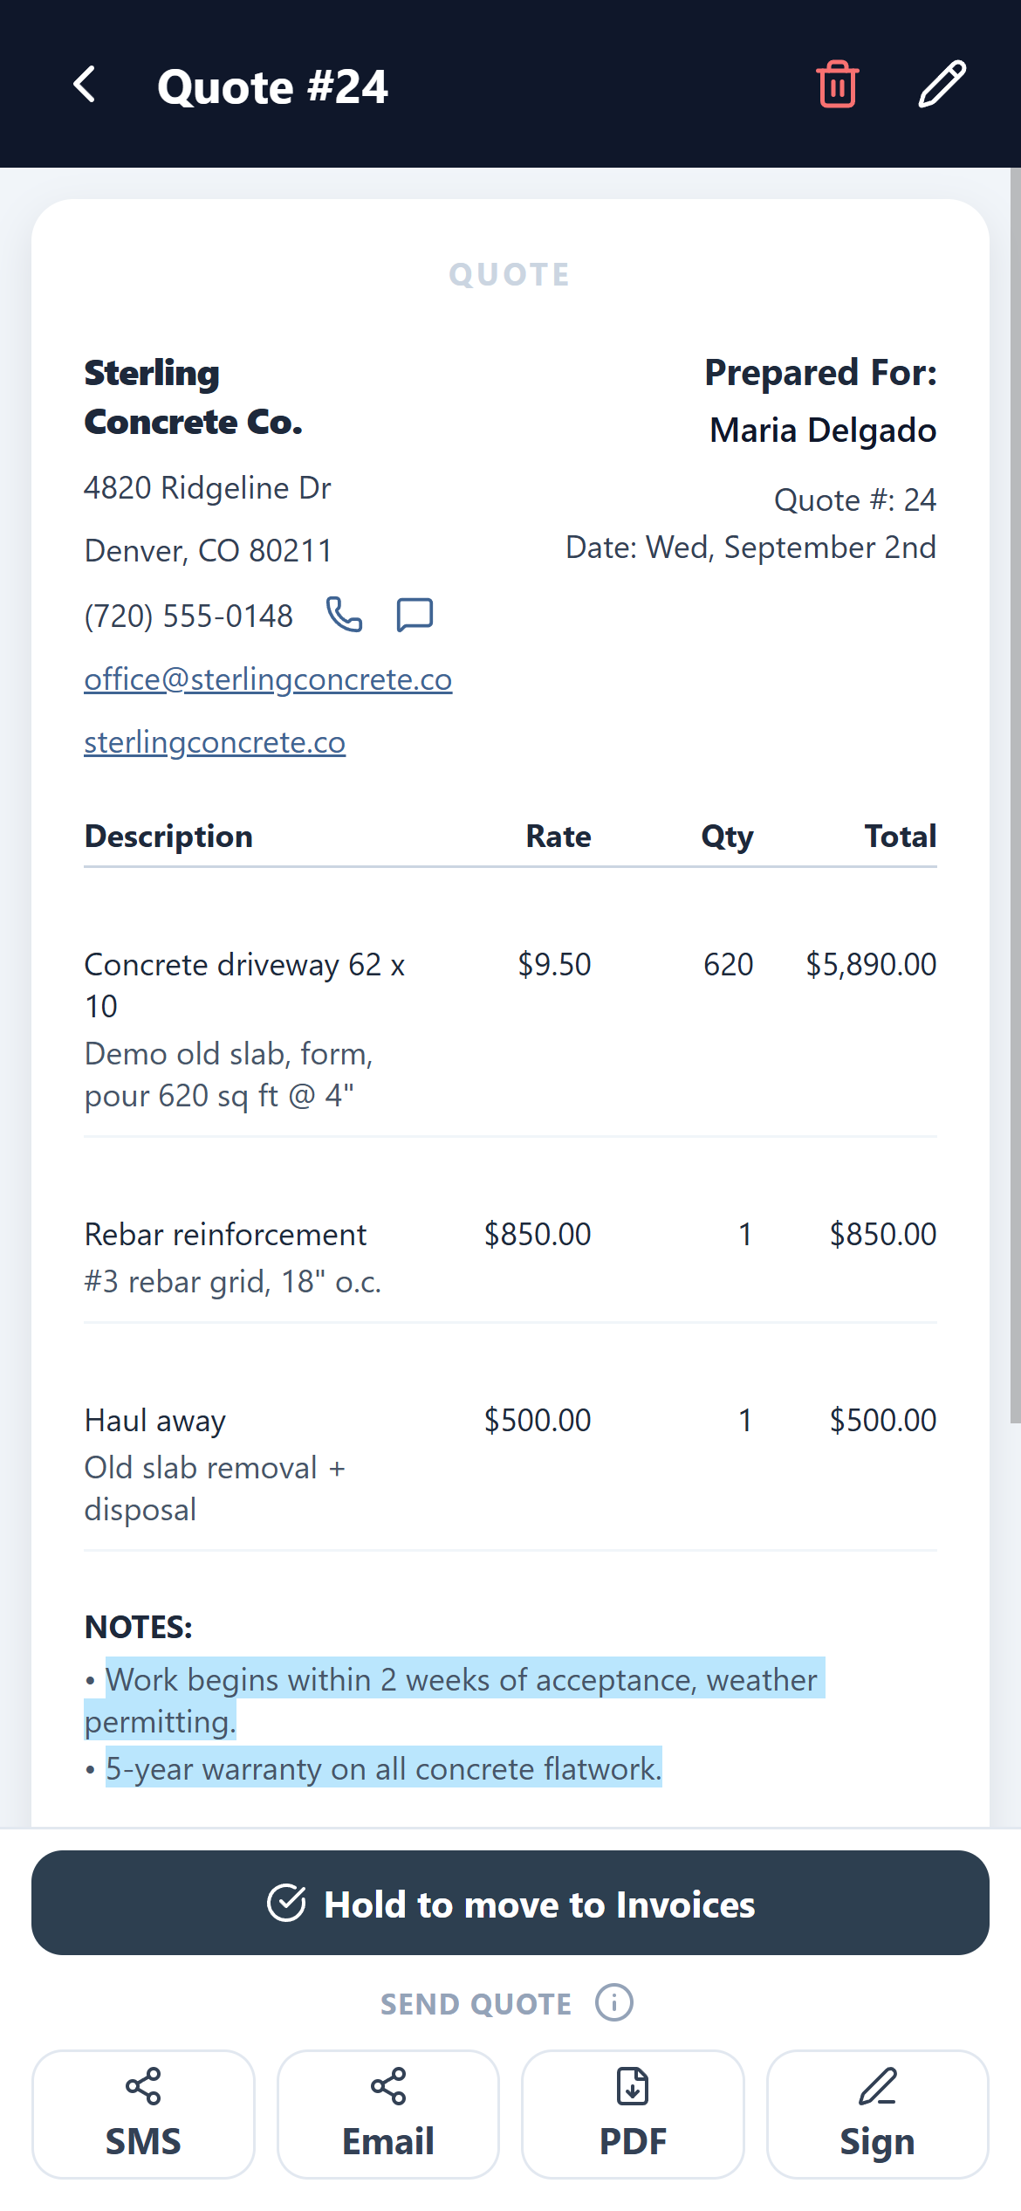This screenshot has height=2211, width=1021.
Task: Click the Rate column header
Action: pos(558,837)
